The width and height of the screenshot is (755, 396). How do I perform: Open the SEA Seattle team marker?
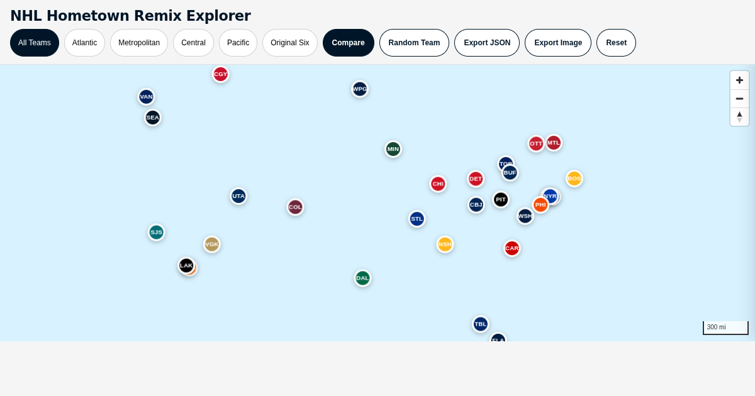(152, 118)
